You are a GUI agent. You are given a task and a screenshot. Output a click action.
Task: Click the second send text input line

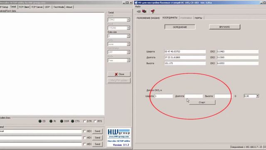(41, 137)
